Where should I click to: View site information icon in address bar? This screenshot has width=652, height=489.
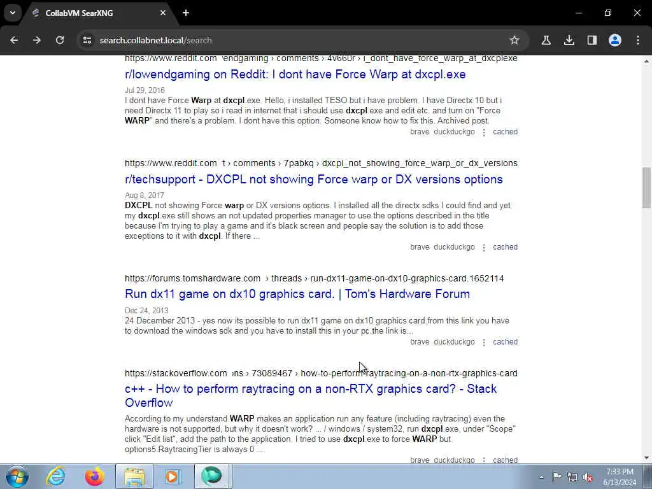pyautogui.click(x=87, y=40)
